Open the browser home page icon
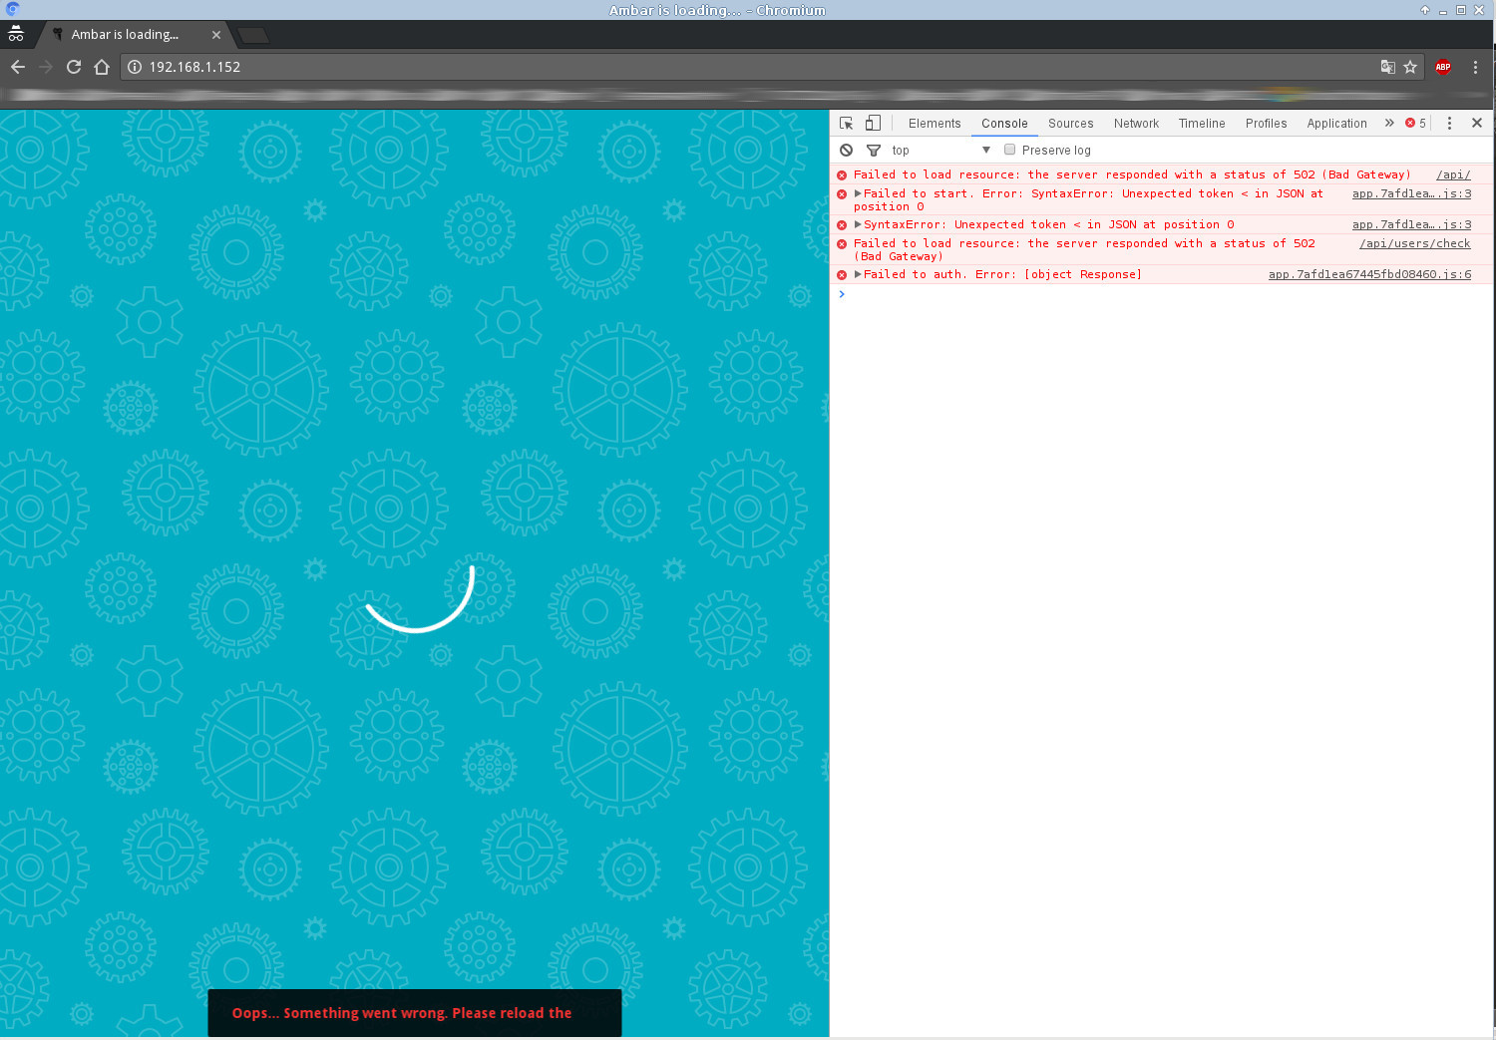 click(x=102, y=67)
